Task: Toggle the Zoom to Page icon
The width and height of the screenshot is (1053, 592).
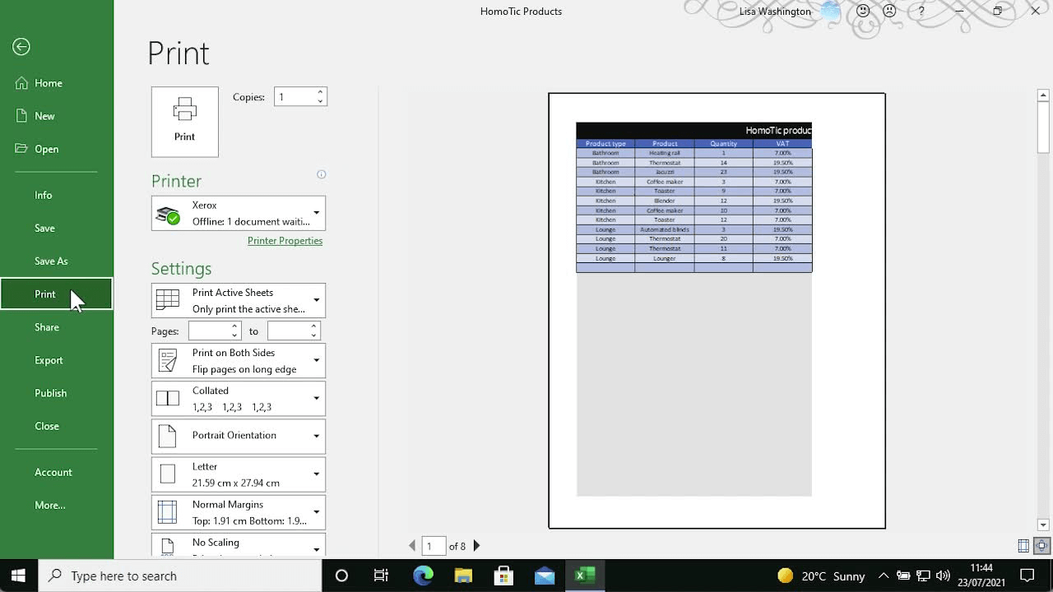Action: click(1041, 546)
